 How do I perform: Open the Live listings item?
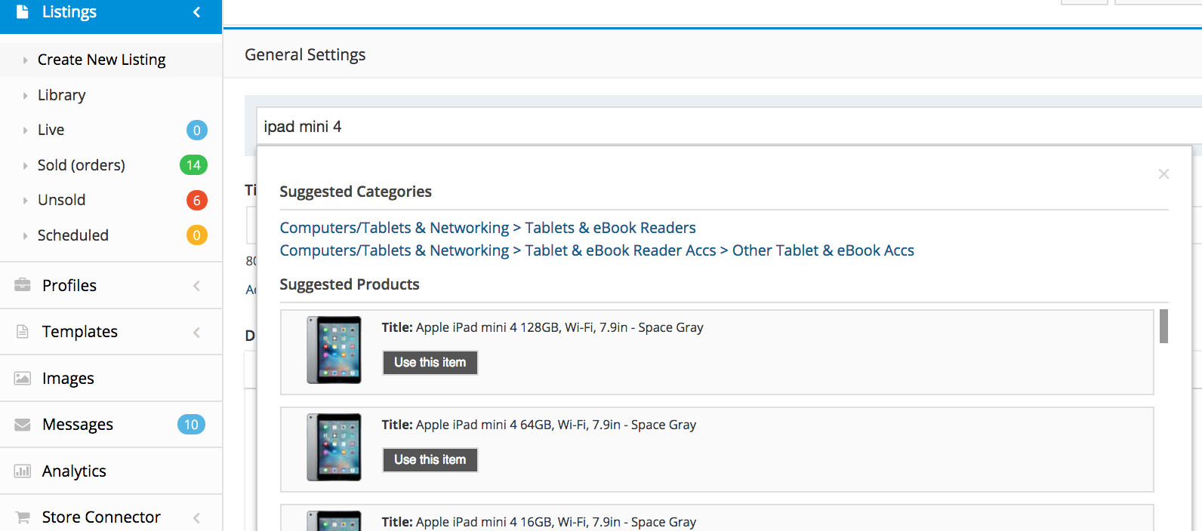pyautogui.click(x=51, y=130)
